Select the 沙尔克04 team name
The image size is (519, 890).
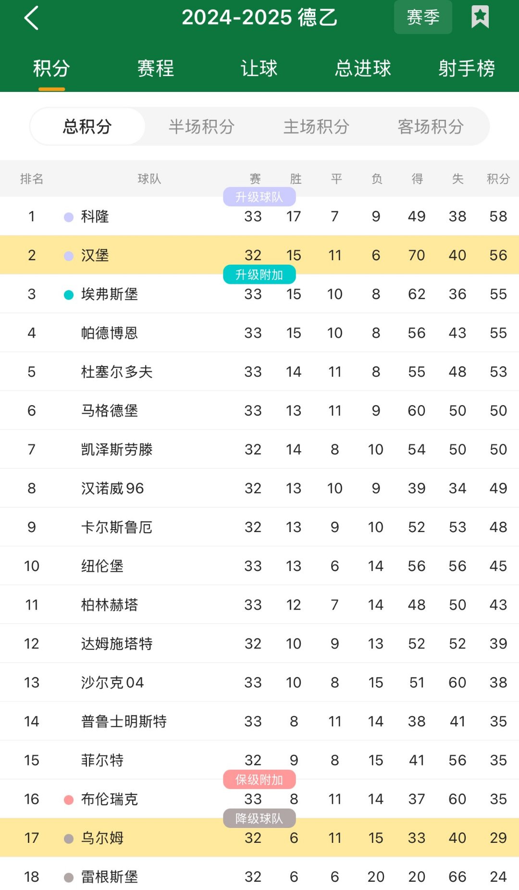click(x=112, y=683)
